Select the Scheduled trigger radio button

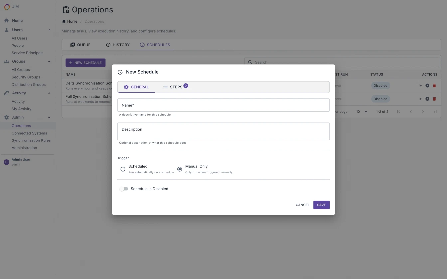(x=123, y=169)
